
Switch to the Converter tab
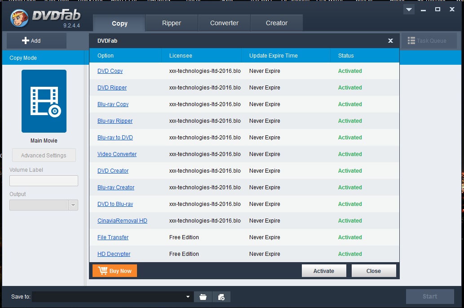pos(224,23)
